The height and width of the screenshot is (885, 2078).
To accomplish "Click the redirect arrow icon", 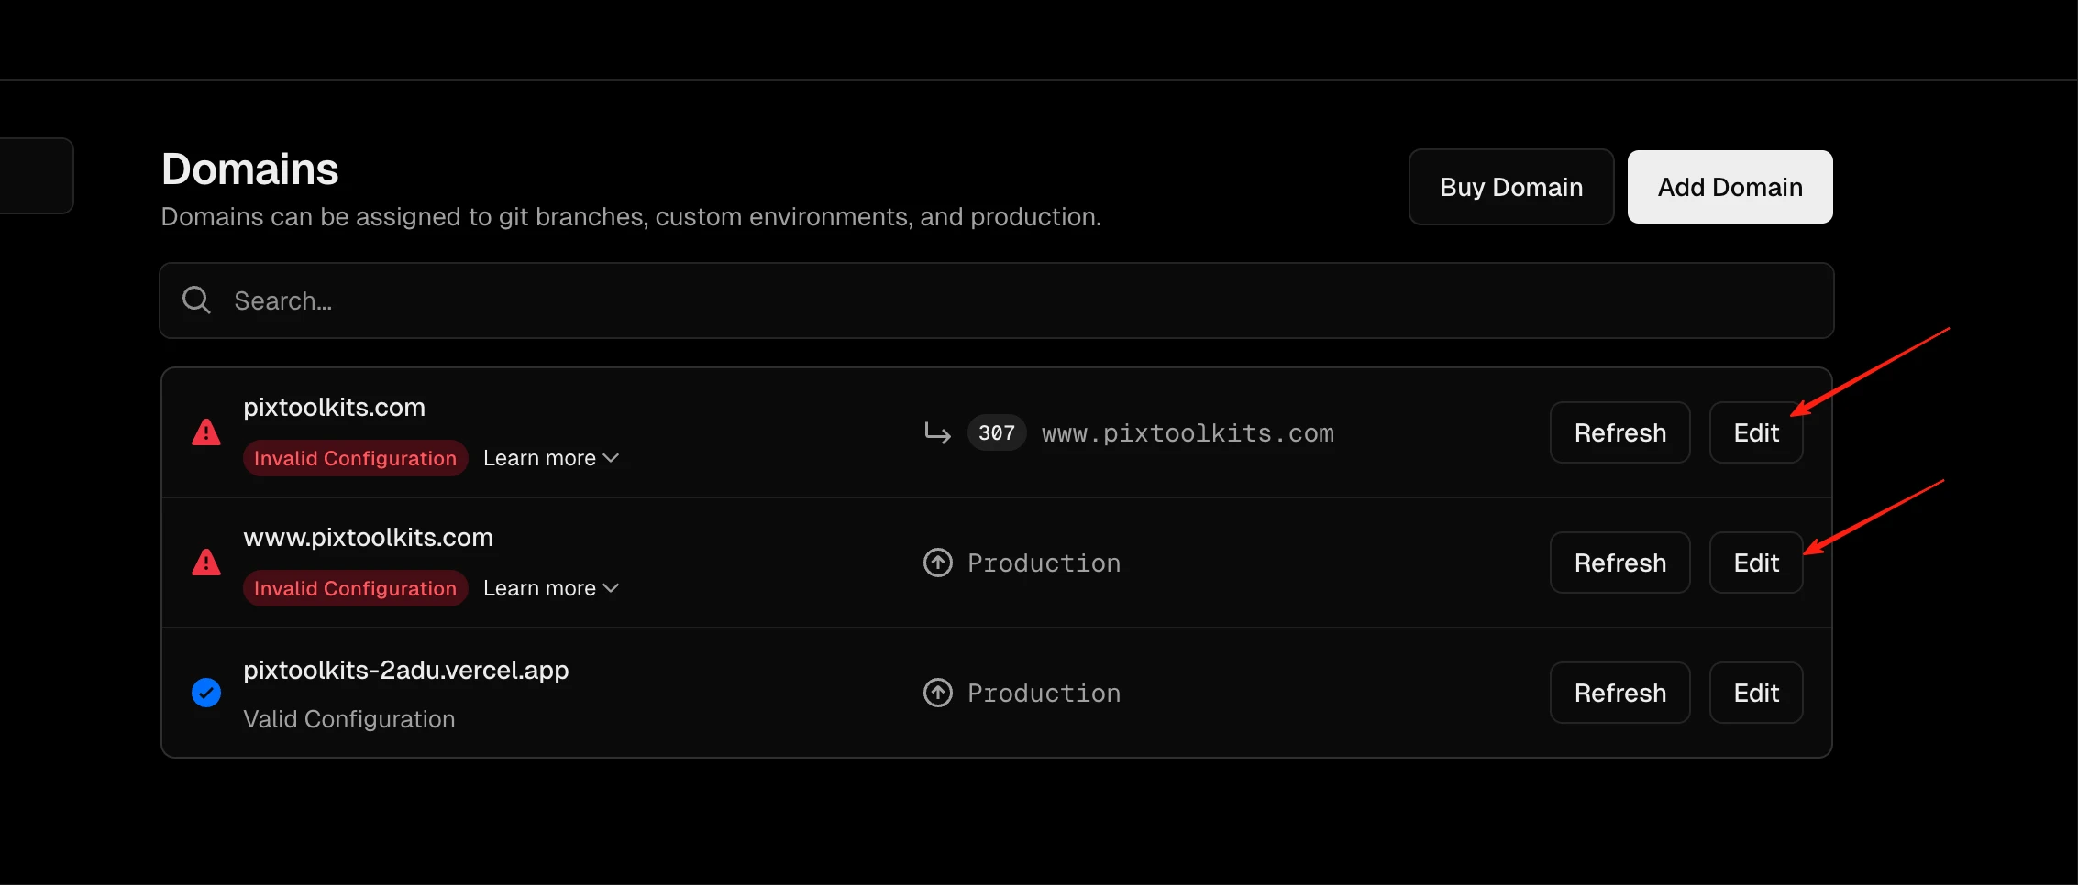I will pyautogui.click(x=937, y=432).
